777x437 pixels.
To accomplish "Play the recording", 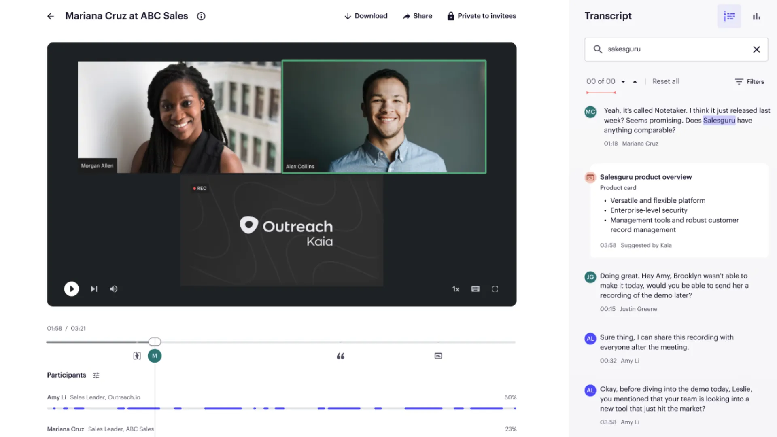I will (72, 289).
